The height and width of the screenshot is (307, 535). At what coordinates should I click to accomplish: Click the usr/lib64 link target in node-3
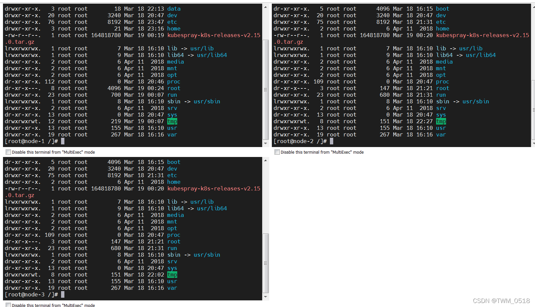point(212,209)
